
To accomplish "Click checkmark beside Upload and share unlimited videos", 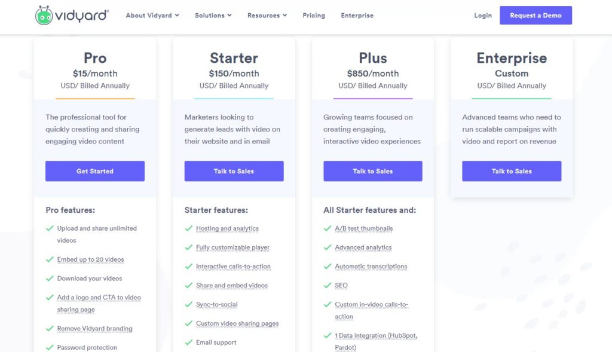I will pos(50,228).
